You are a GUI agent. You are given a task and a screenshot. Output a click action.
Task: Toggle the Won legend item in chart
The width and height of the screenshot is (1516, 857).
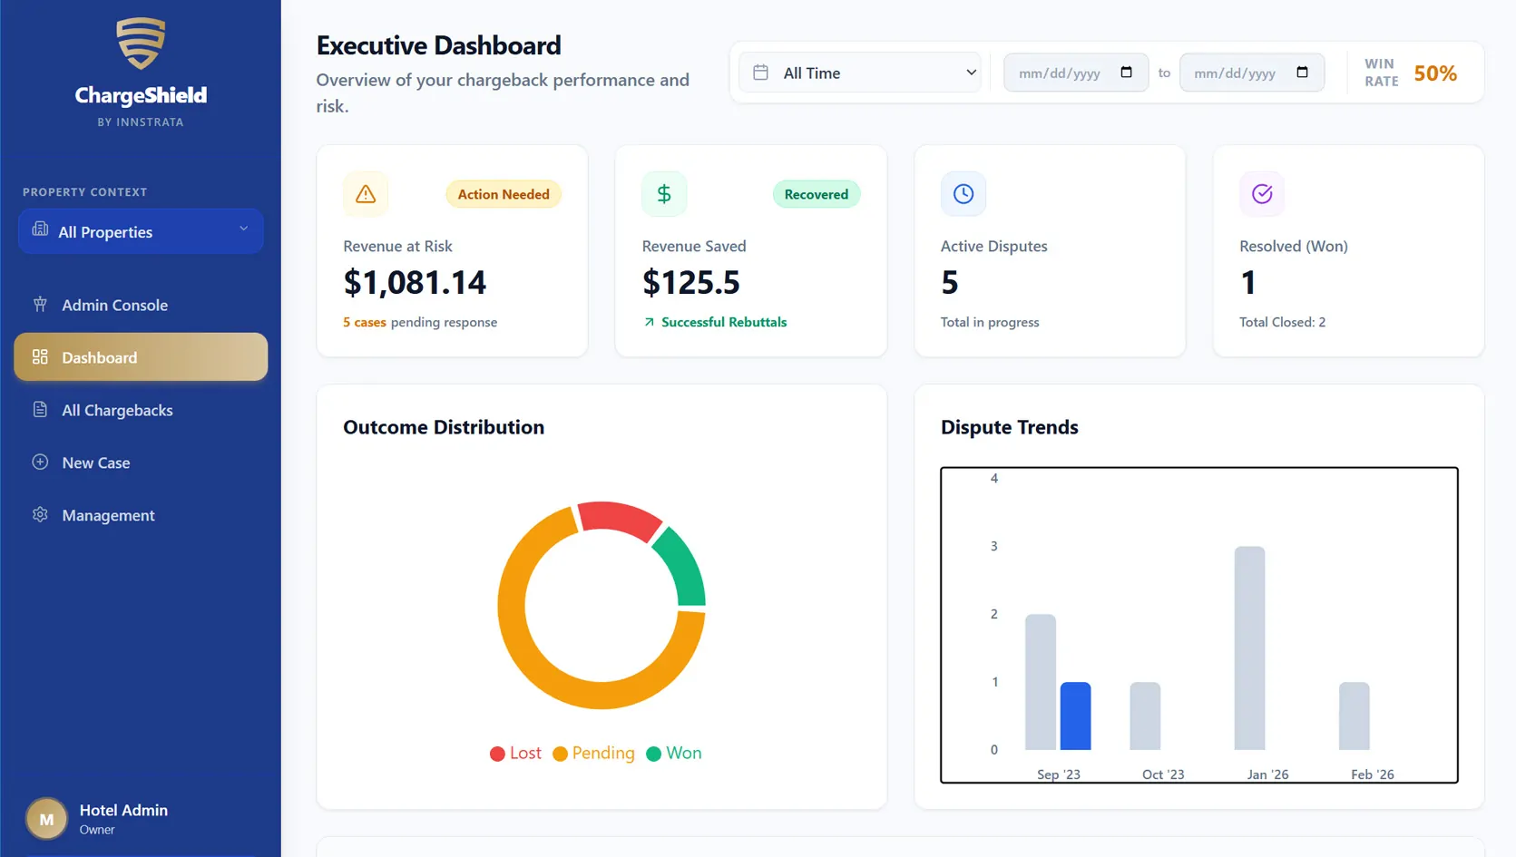coord(673,754)
